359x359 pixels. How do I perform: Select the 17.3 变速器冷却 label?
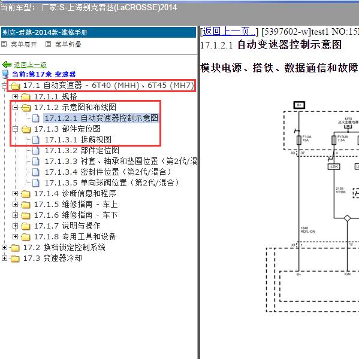pyautogui.click(x=53, y=258)
